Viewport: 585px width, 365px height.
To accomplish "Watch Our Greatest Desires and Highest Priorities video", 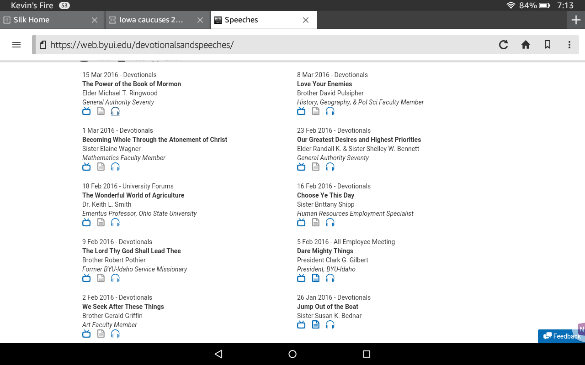I will coord(301,167).
